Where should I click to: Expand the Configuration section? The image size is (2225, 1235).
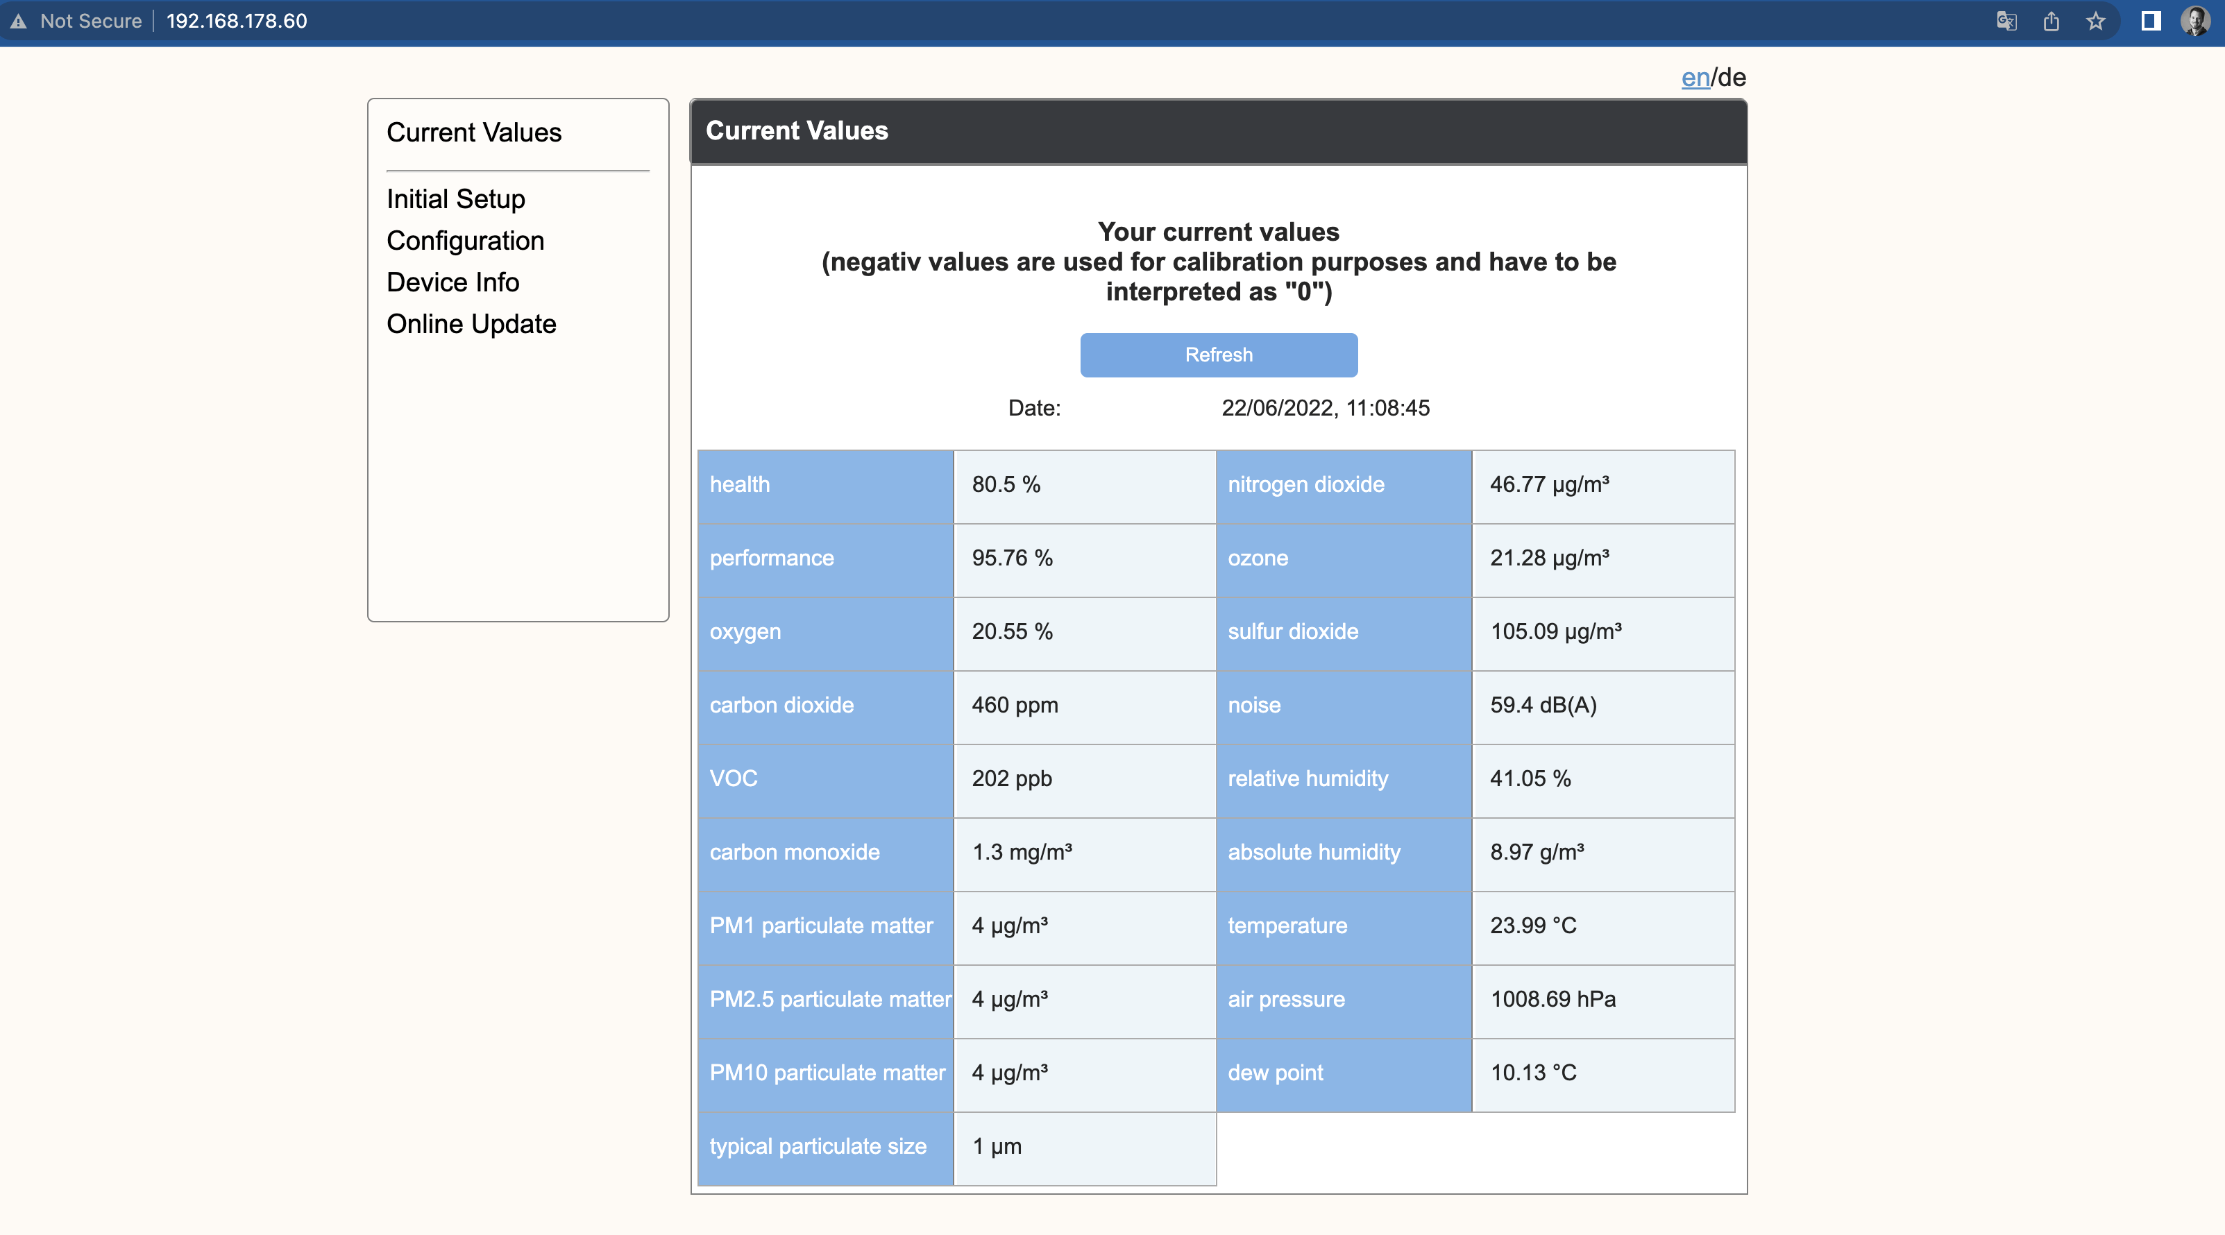(x=465, y=241)
